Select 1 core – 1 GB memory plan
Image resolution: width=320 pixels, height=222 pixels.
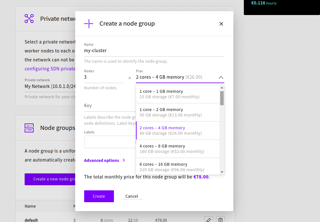[178, 94]
